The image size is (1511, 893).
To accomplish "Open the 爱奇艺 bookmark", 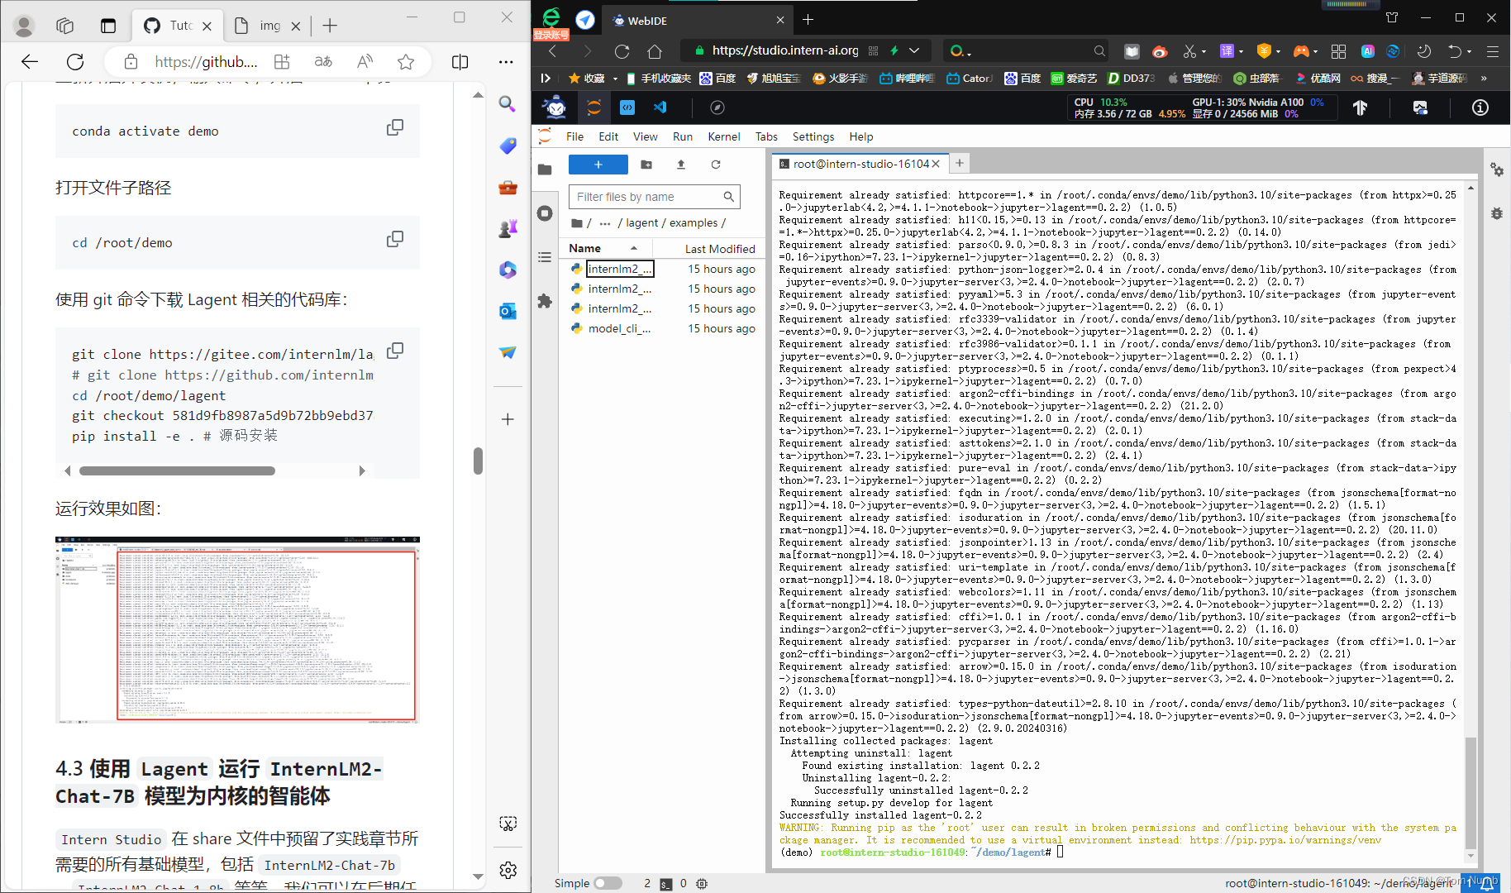I will (1074, 79).
